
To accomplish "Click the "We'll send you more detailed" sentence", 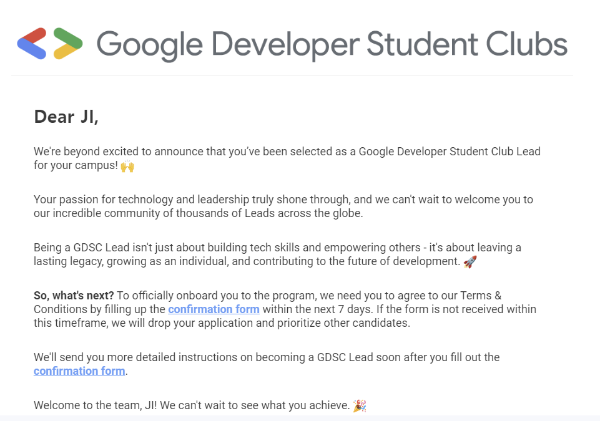I will coord(267,364).
